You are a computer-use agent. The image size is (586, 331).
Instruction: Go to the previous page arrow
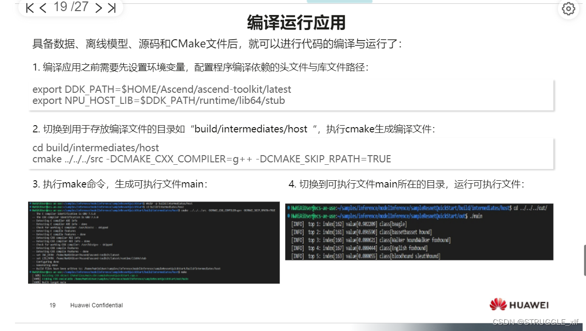[x=43, y=8]
